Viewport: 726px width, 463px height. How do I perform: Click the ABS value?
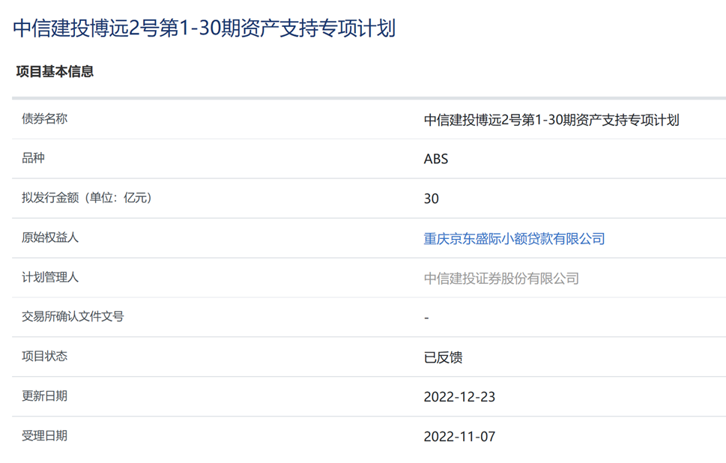[435, 160]
